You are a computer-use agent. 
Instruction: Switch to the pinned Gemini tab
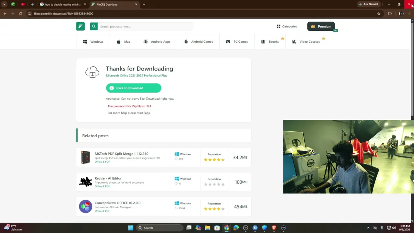click(32, 5)
